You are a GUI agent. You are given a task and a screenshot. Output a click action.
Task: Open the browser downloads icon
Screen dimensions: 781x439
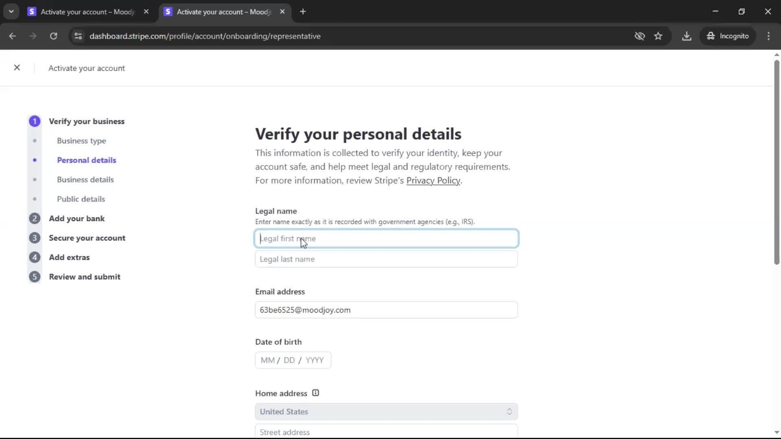[x=687, y=36]
